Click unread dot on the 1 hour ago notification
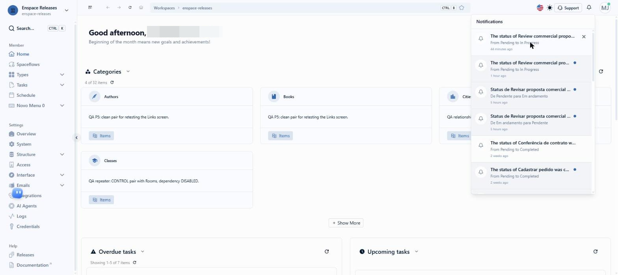The image size is (618, 275). 575,63
